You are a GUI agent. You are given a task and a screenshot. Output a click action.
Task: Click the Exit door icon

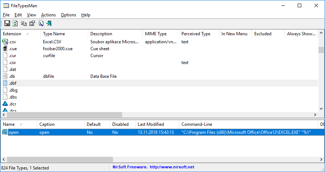[49, 24]
